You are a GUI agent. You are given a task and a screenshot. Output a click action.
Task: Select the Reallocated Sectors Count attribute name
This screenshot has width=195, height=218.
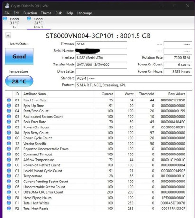click(43, 117)
